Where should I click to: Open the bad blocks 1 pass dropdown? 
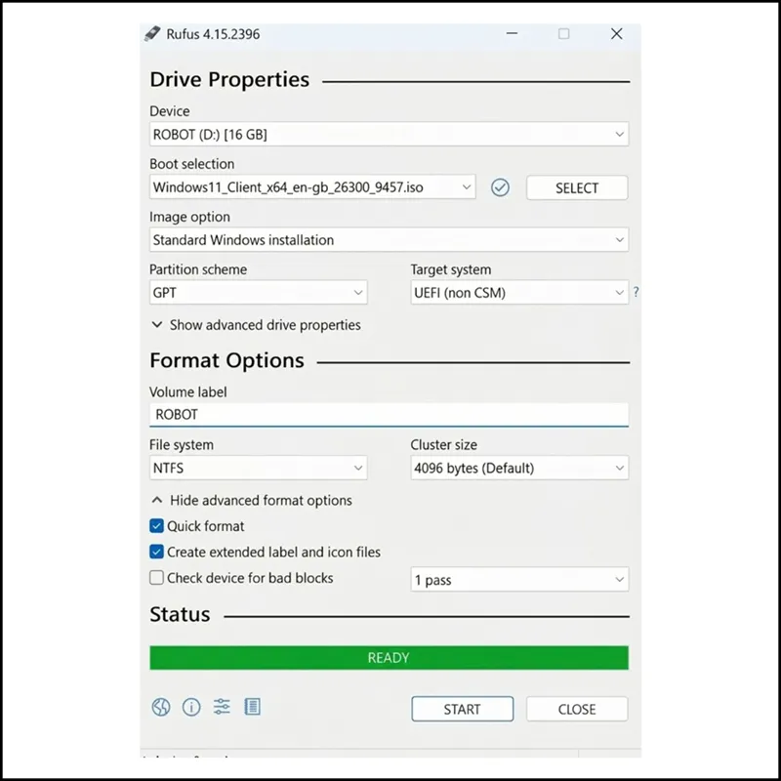(519, 580)
